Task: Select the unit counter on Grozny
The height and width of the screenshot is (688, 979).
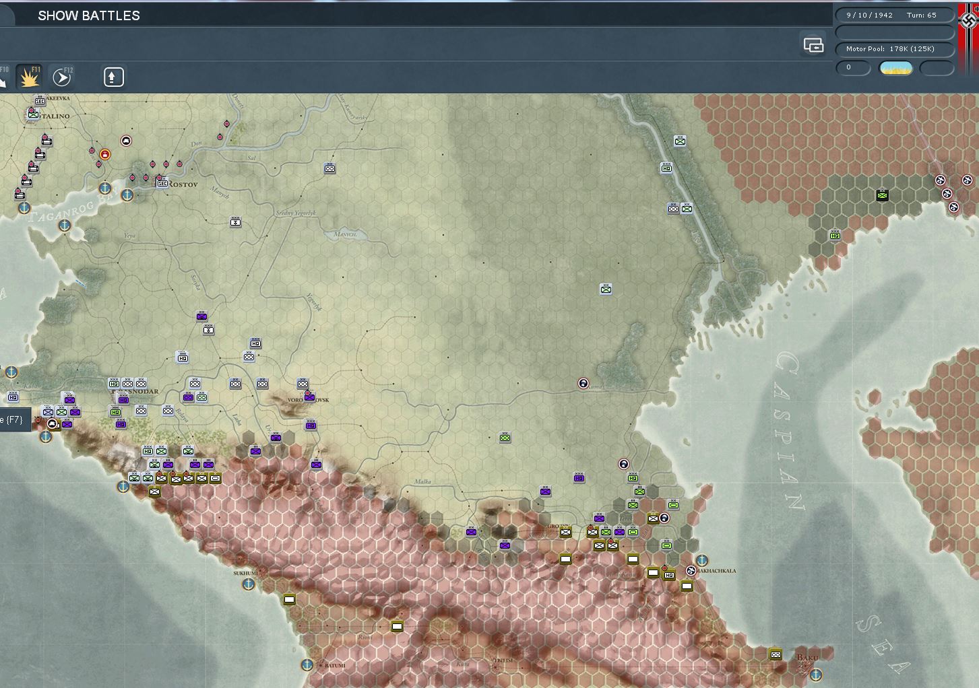Action: click(565, 532)
